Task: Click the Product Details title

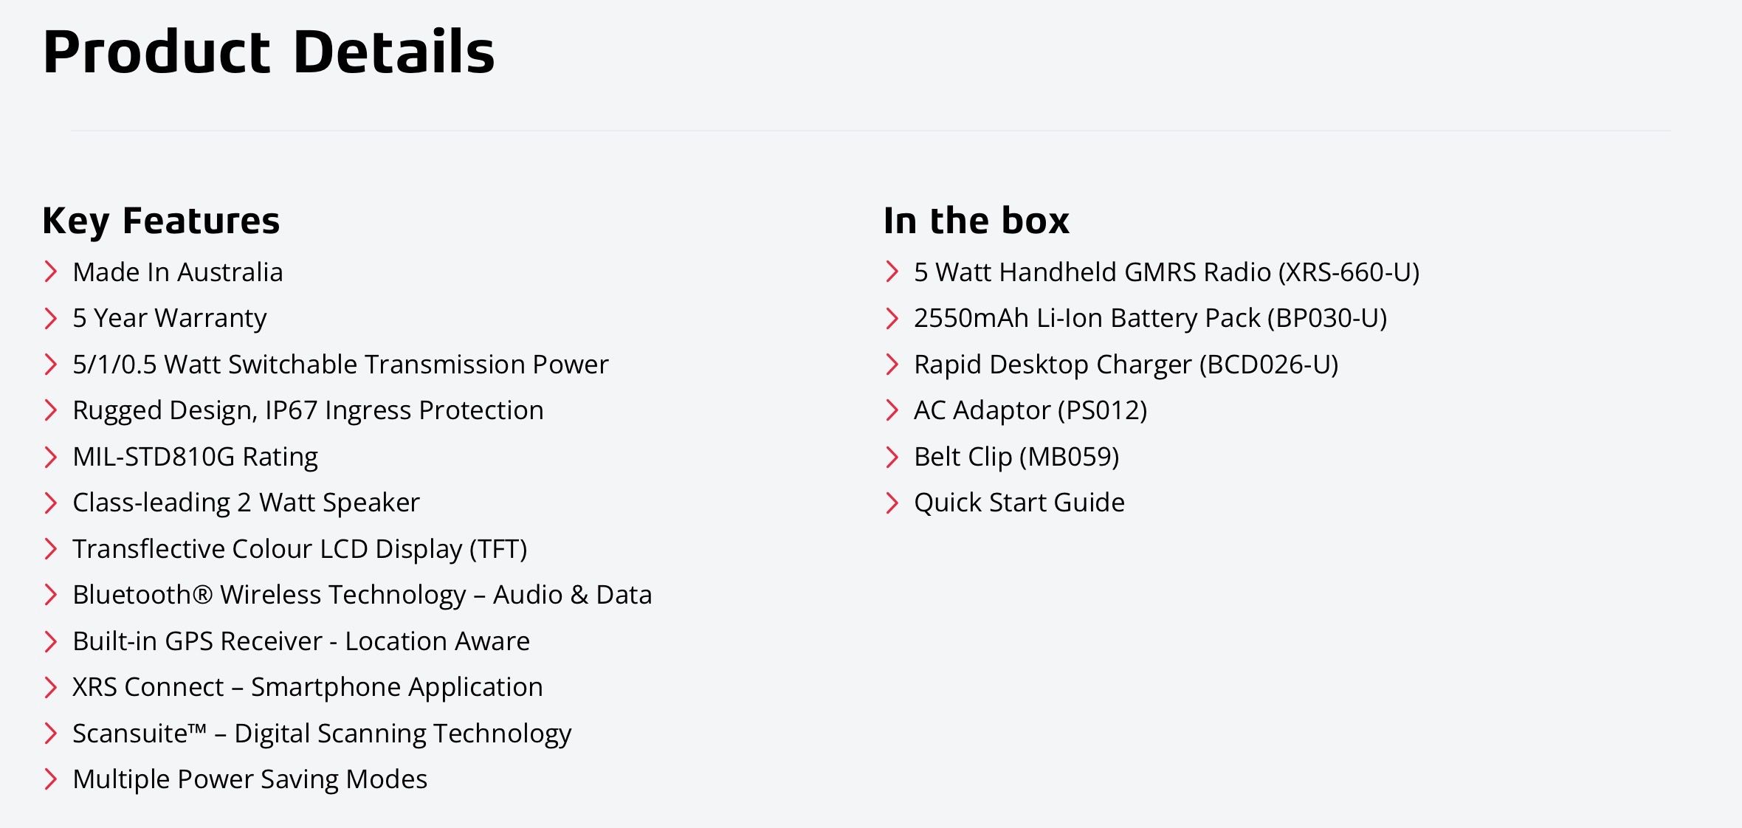Action: tap(269, 52)
